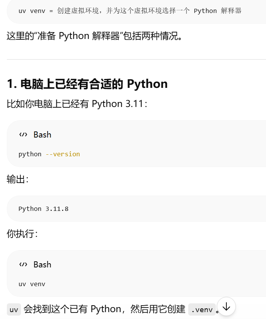Click the 'uv venv' command in second Bash block
Screen dimensions: 266x319
click(32, 284)
